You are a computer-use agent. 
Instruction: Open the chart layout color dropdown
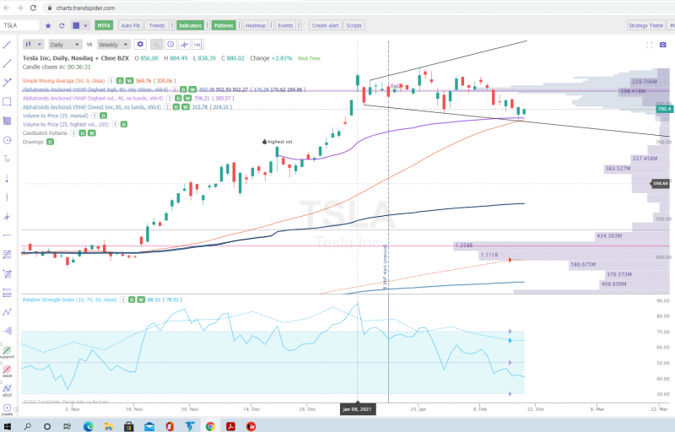pos(80,26)
